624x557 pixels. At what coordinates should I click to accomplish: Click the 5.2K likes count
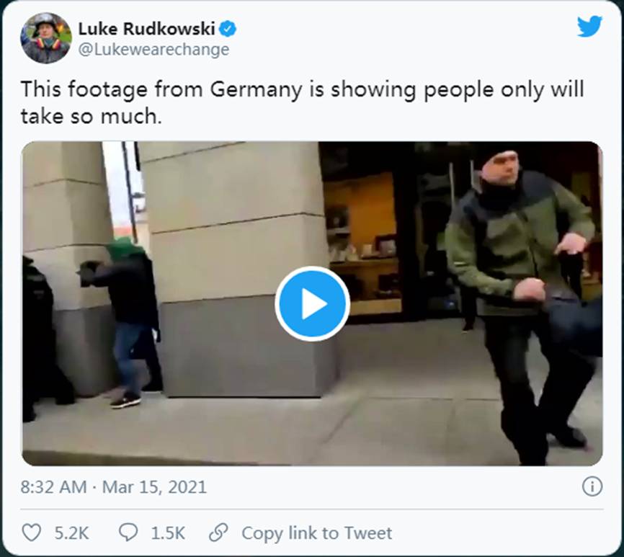pos(71,533)
